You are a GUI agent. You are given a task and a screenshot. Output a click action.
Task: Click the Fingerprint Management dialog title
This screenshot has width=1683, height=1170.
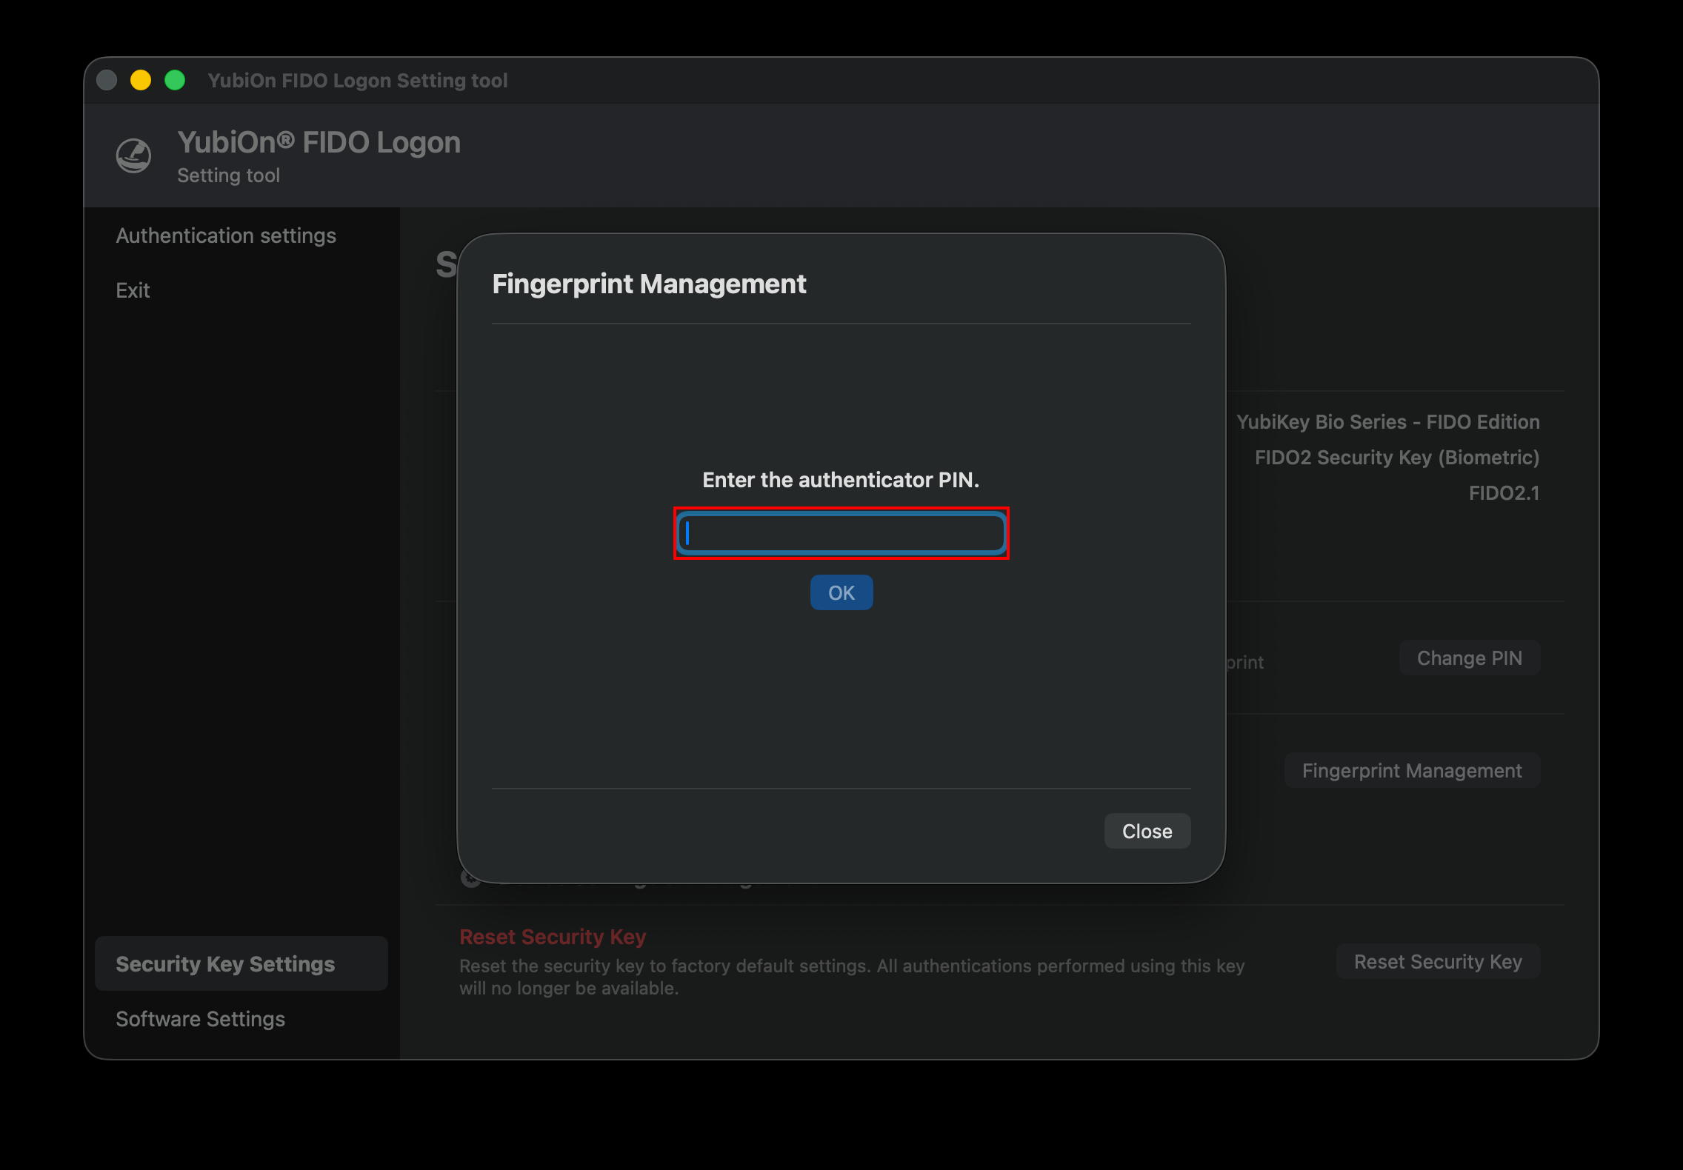pos(649,284)
